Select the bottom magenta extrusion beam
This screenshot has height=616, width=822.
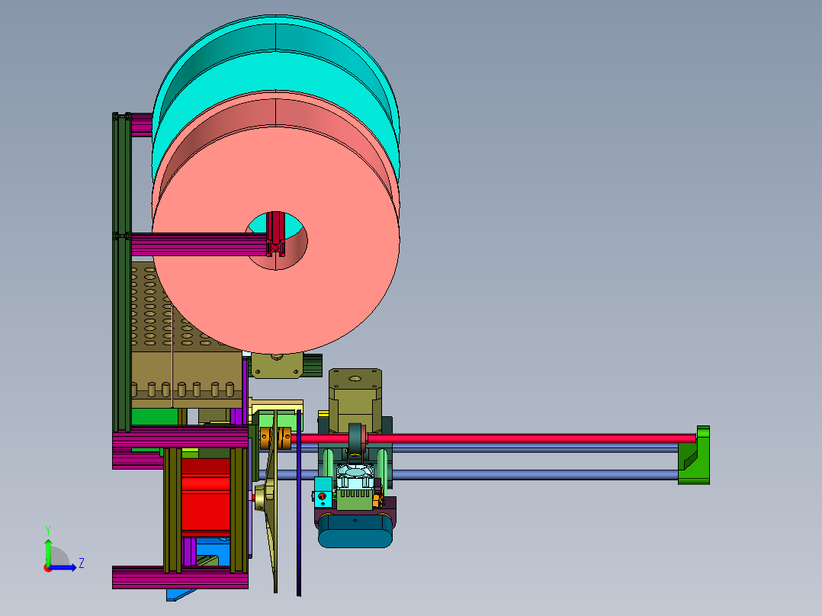180,576
